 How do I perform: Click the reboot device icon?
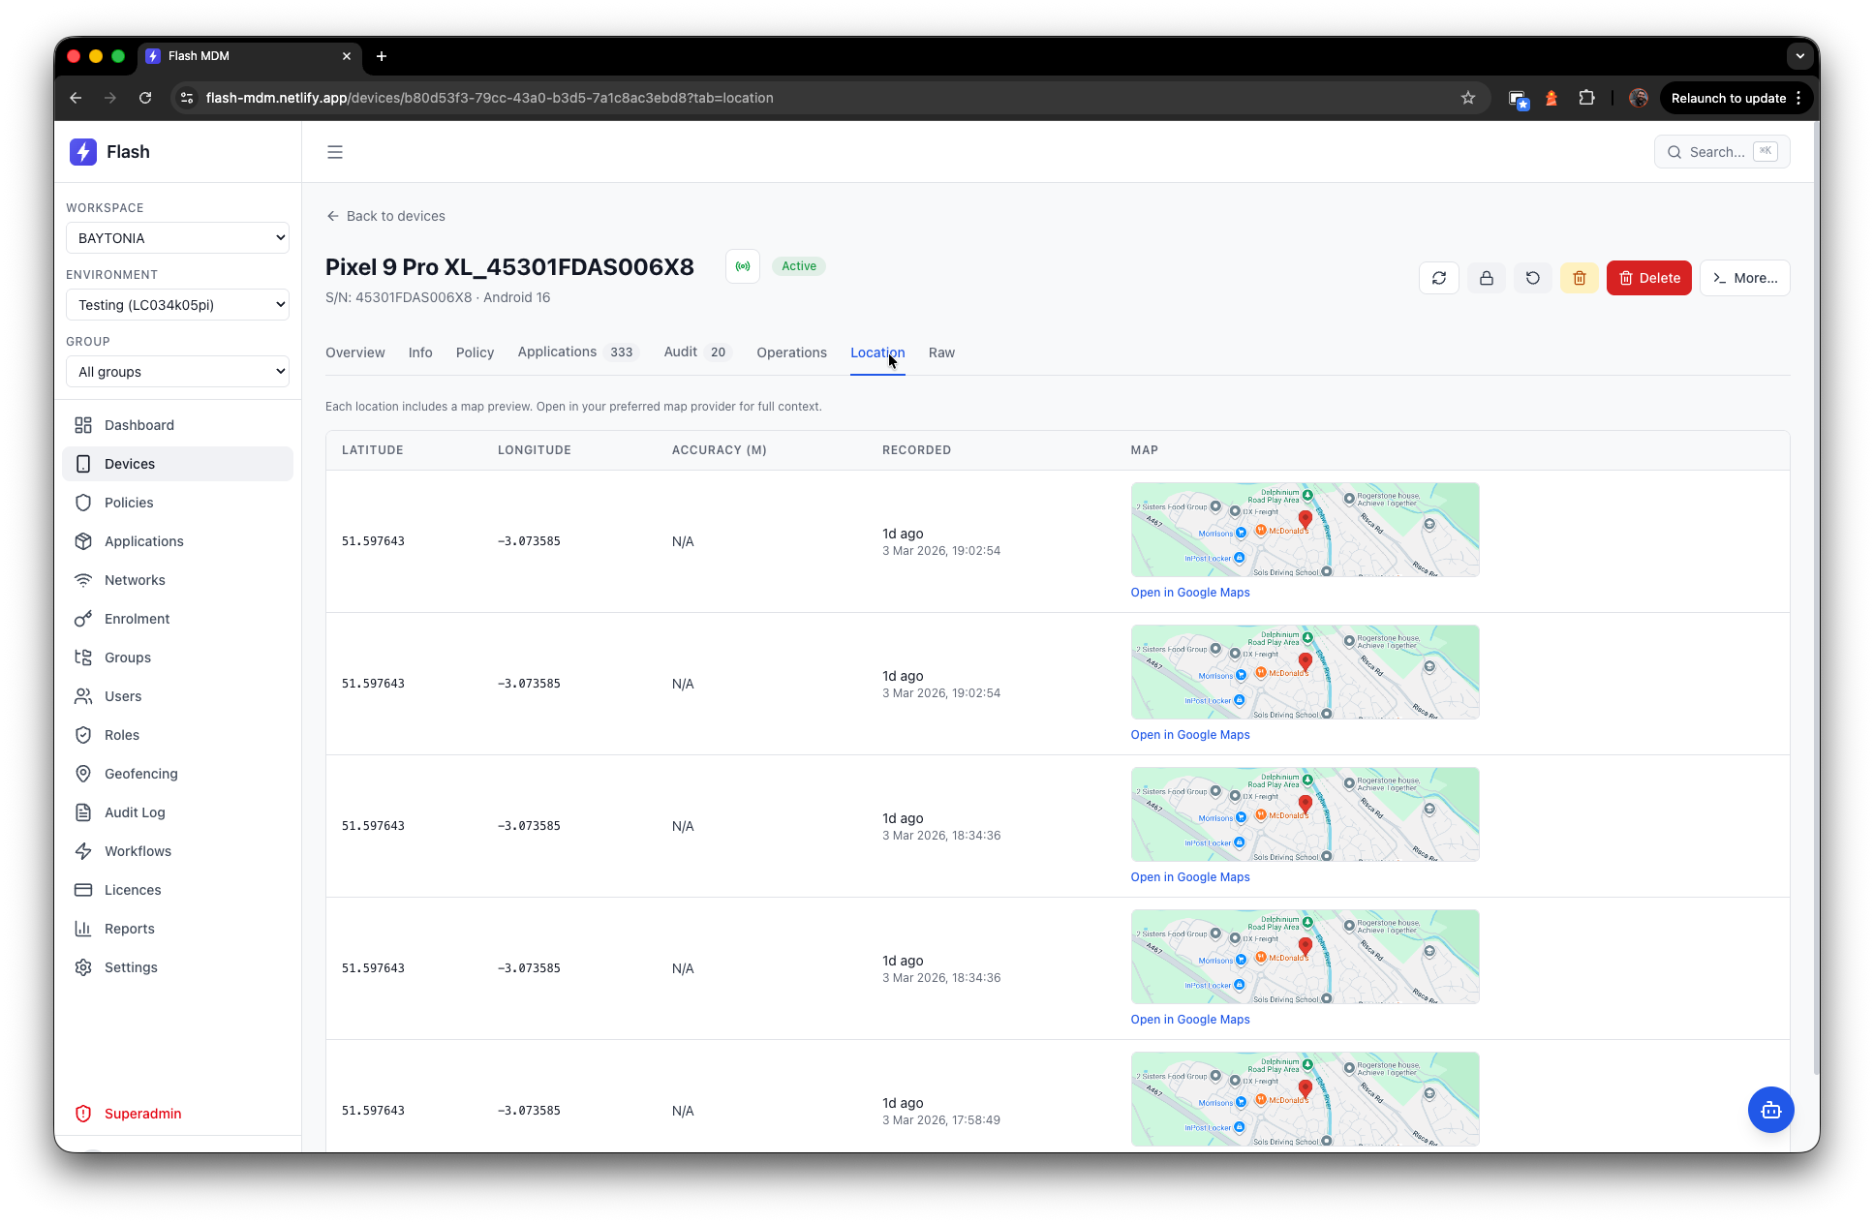point(1532,278)
